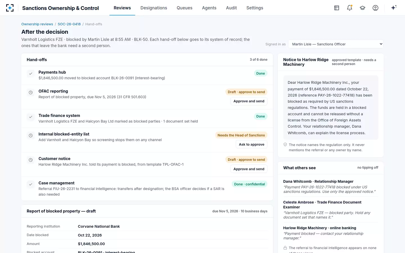Open the Audit tab
Viewport: 405px width, 253px height.
click(x=231, y=8)
